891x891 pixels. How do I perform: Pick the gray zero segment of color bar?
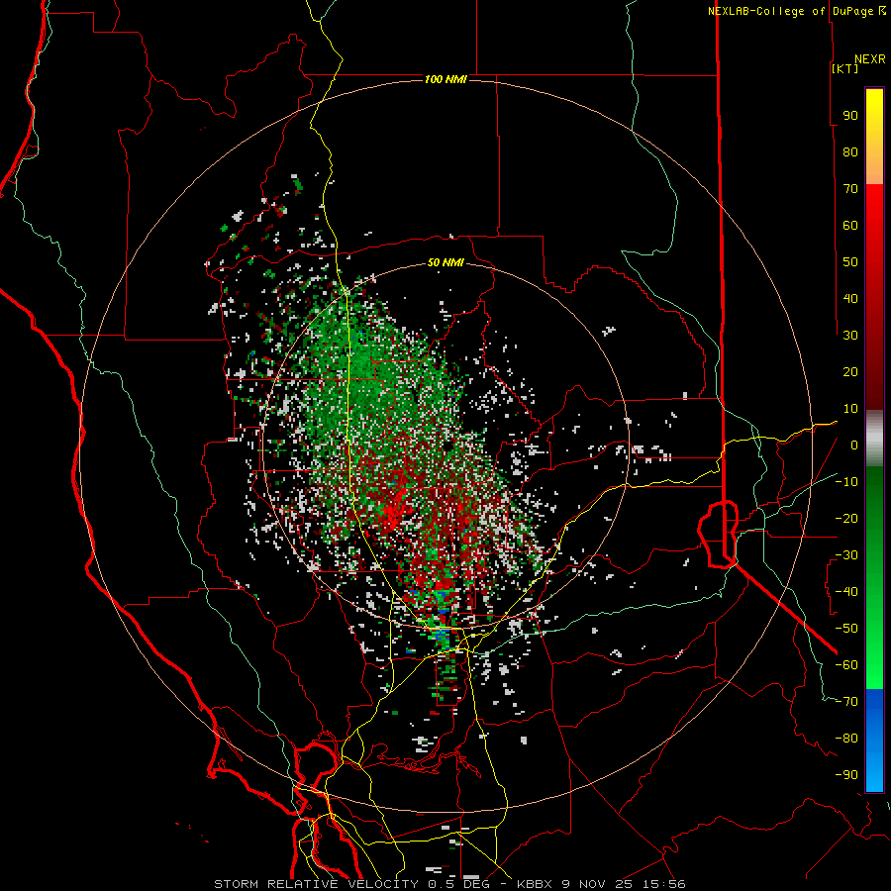[x=874, y=439]
